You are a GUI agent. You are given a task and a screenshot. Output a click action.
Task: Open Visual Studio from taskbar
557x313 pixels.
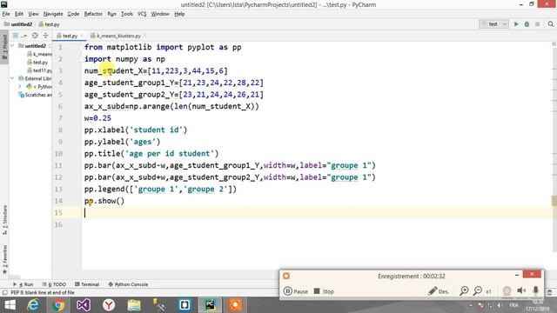pyautogui.click(x=84, y=305)
